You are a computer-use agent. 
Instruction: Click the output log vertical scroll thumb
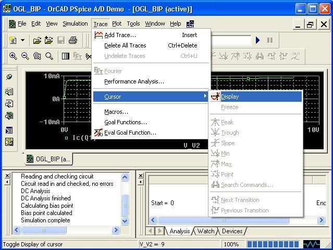125,205
